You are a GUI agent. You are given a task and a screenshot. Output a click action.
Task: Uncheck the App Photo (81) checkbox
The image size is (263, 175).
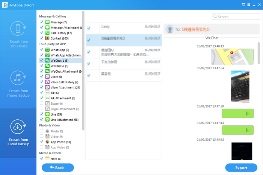click(x=41, y=142)
